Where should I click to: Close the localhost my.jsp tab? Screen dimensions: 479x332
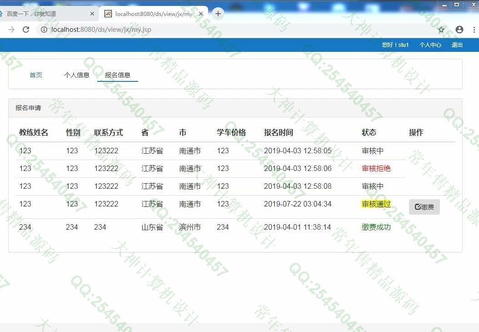coord(201,14)
